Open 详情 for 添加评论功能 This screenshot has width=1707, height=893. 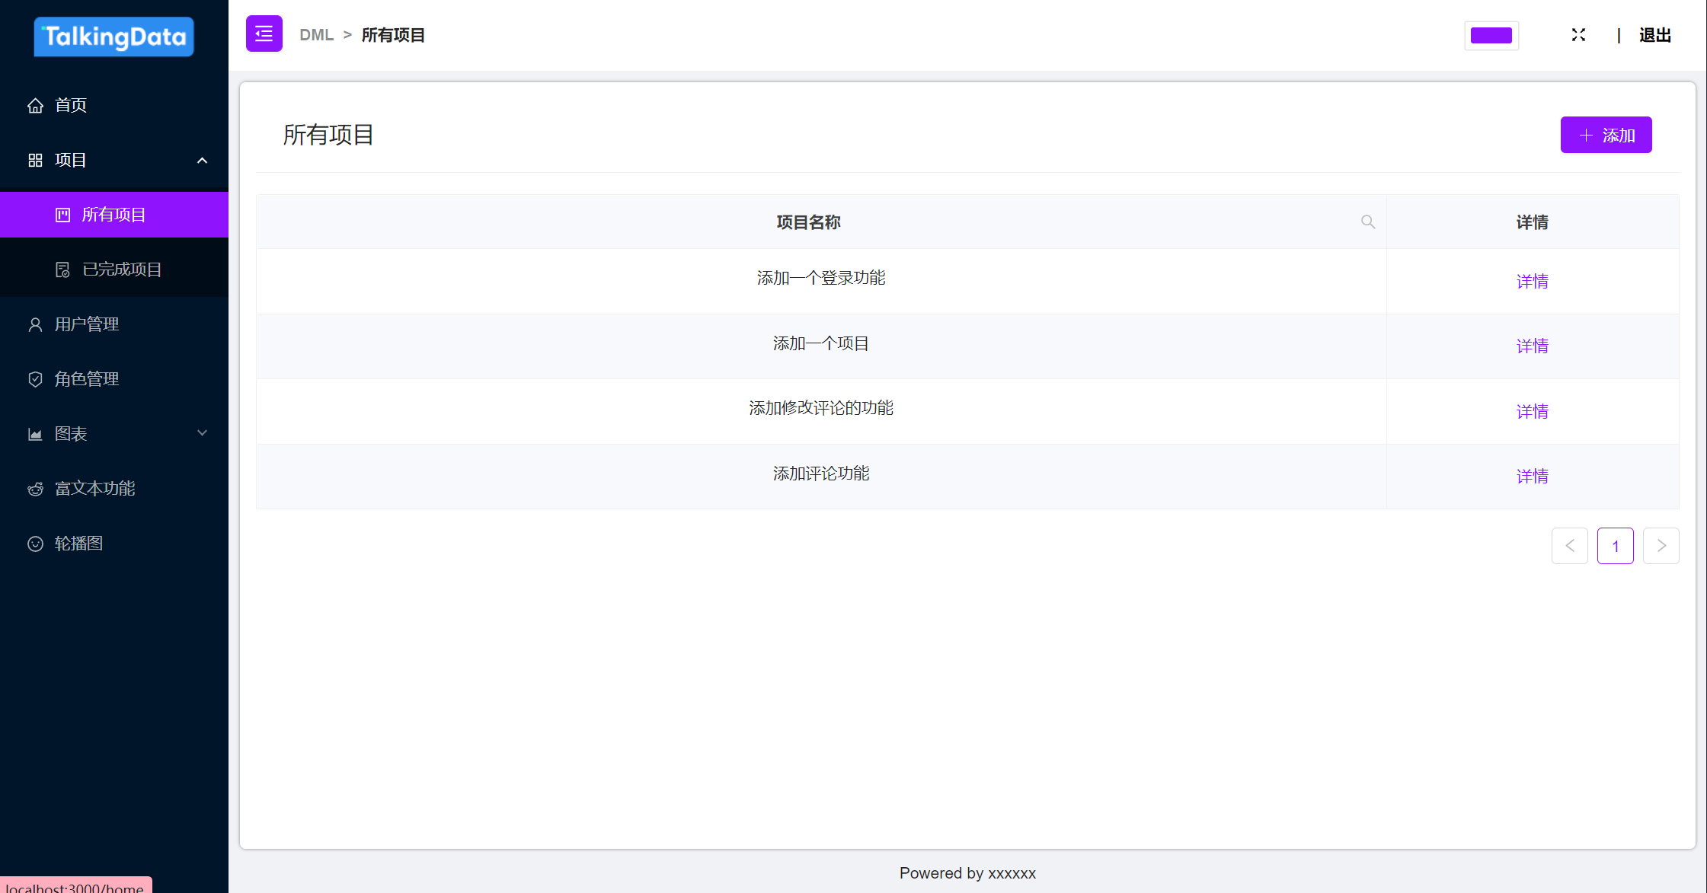click(1532, 476)
